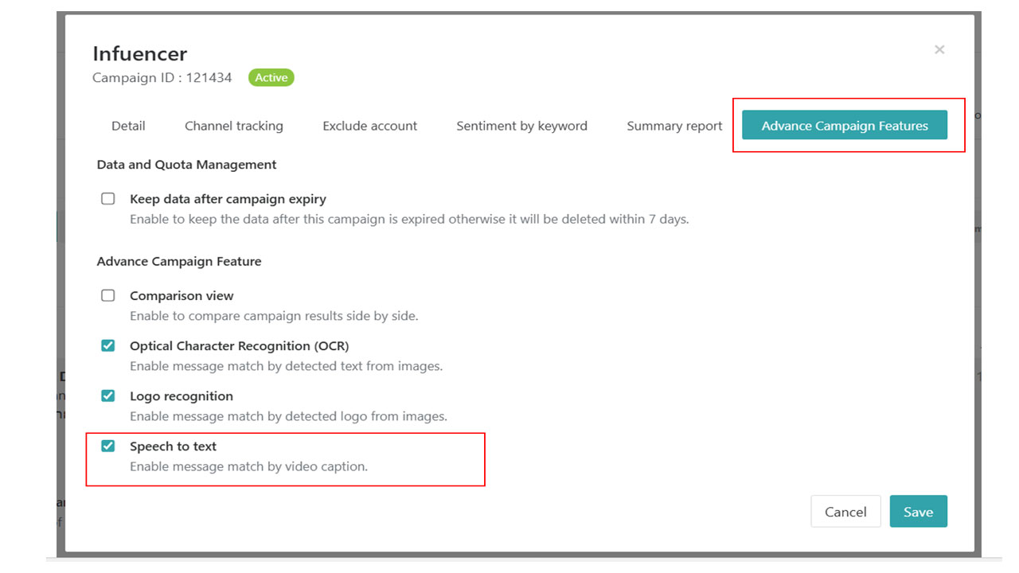Tick the Comparison view checkbox
This screenshot has height=573, width=1019.
click(108, 295)
